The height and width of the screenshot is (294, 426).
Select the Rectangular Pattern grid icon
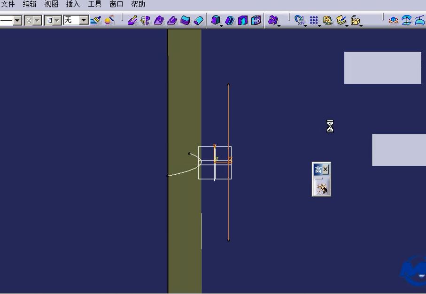click(x=314, y=20)
